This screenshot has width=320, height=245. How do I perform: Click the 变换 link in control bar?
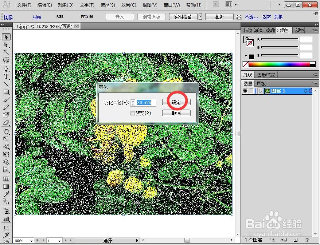point(278,17)
